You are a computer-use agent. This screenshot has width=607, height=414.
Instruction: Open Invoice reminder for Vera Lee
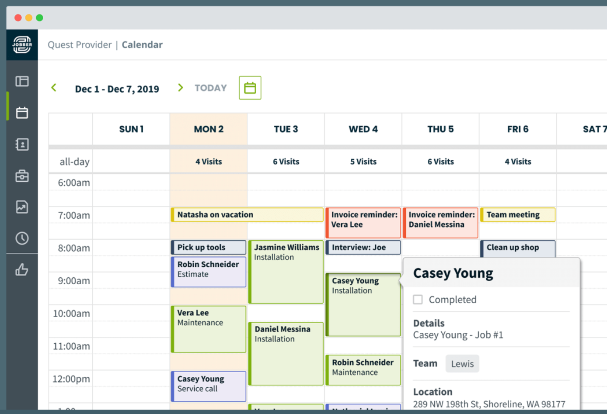[x=363, y=223]
